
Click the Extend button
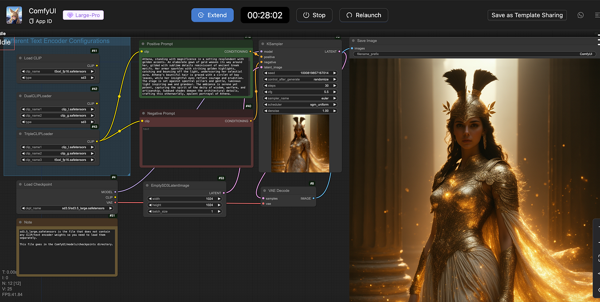click(212, 15)
